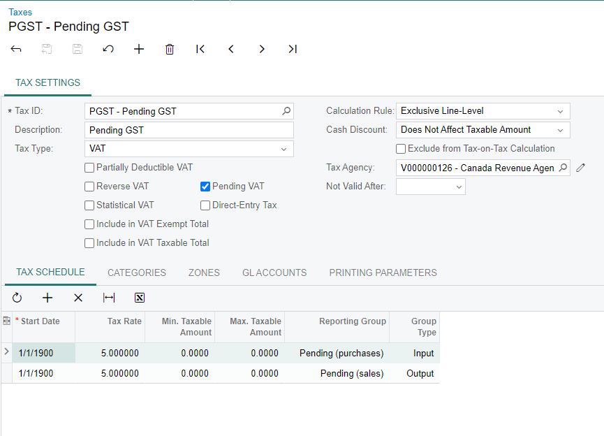Expand the first schedule row indicator
Image resolution: width=604 pixels, height=436 pixels.
click(6, 351)
